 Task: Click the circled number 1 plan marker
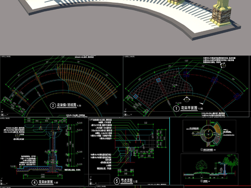click(176, 109)
